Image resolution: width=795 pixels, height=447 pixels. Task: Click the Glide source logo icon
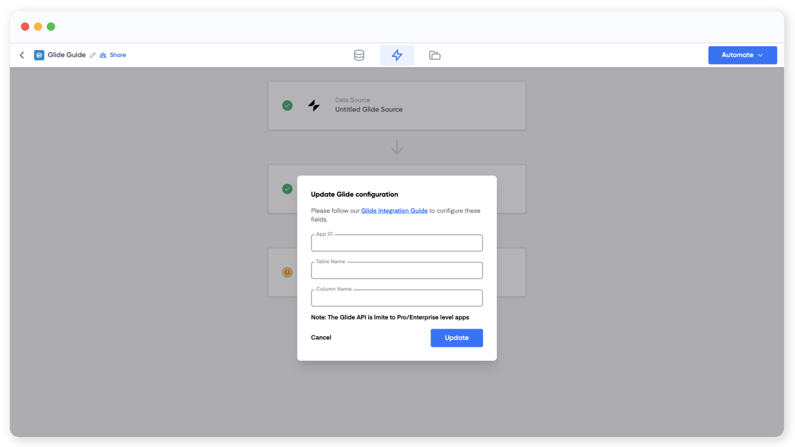[x=314, y=105]
